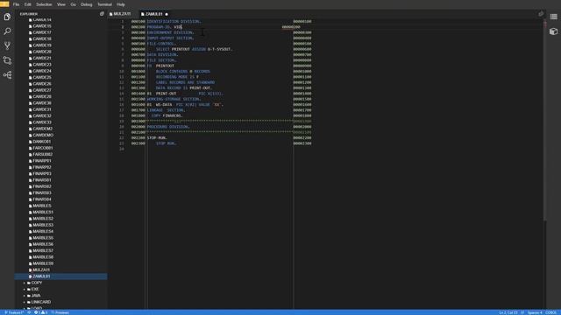
Task: Open the Edit menu
Action: 27,4
